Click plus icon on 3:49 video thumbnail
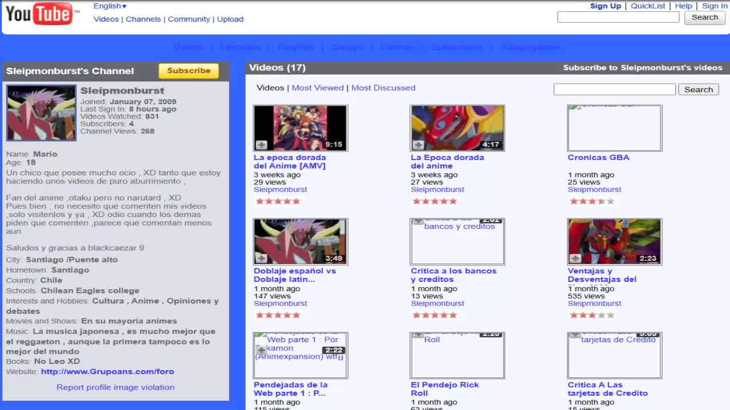 coord(261,259)
